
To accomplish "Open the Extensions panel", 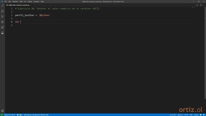I will 2,27.
